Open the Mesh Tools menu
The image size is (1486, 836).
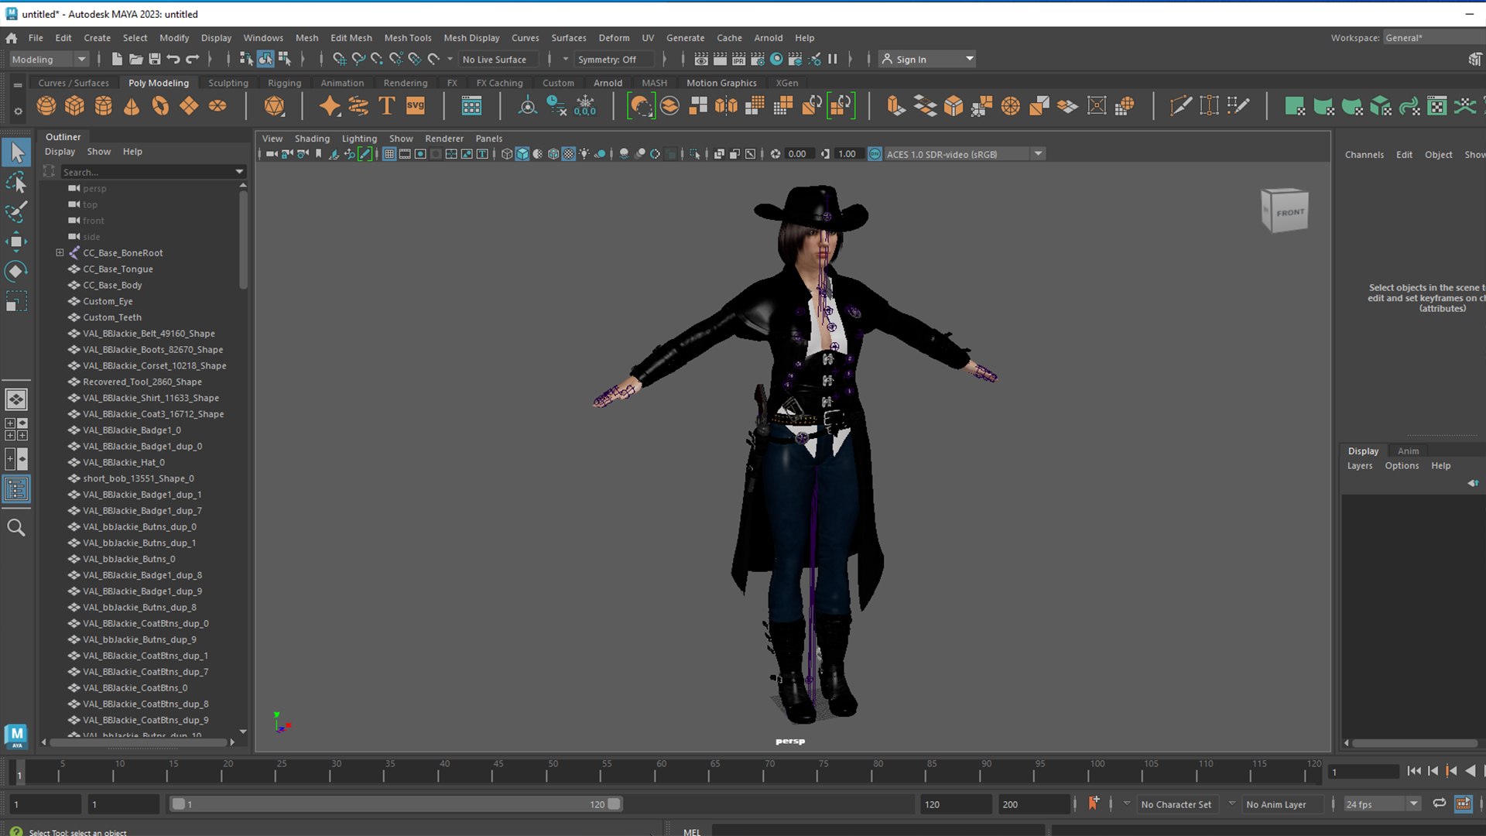(x=407, y=37)
